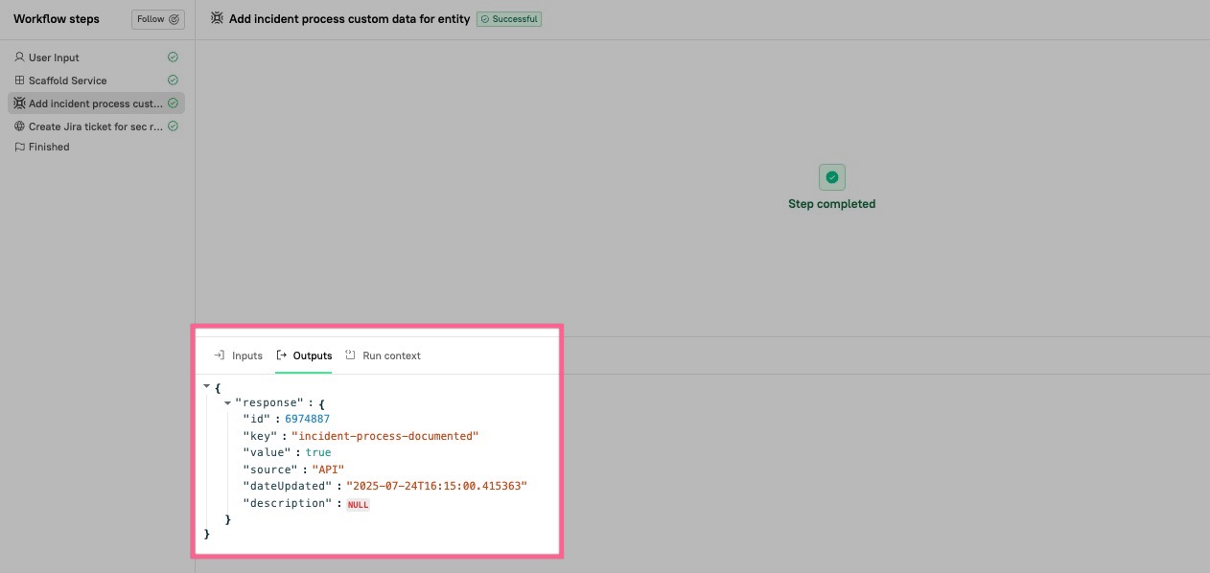Click the person icon beside User Input
This screenshot has width=1210, height=573.
tap(19, 57)
